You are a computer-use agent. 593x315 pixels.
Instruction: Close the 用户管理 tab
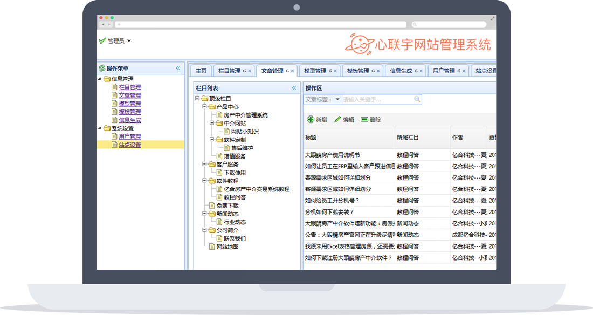[464, 71]
